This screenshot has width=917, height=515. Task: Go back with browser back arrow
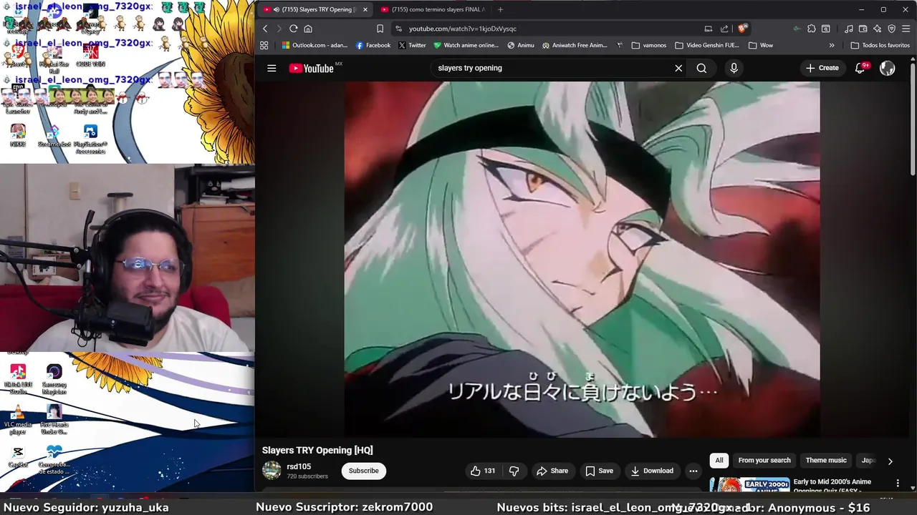(265, 29)
